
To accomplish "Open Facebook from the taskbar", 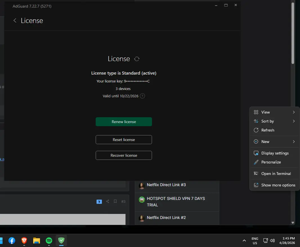I will pyautogui.click(x=12, y=241).
